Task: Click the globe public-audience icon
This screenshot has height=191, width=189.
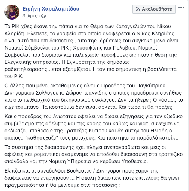Action: tap(43, 16)
